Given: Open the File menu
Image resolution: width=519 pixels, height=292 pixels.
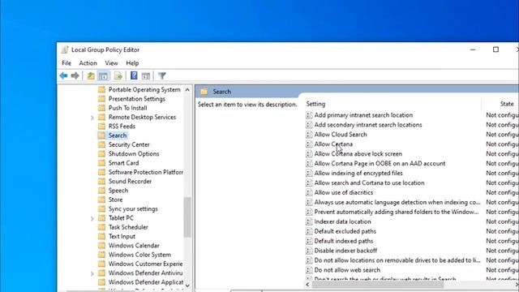Looking at the screenshot, I should [x=66, y=63].
